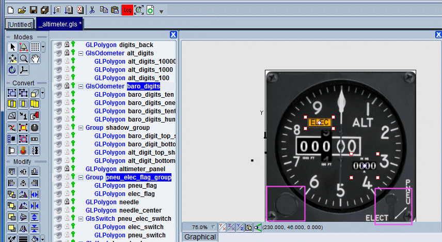Collapse the shadow_group tree node
The height and width of the screenshot is (242, 442).
(81, 128)
